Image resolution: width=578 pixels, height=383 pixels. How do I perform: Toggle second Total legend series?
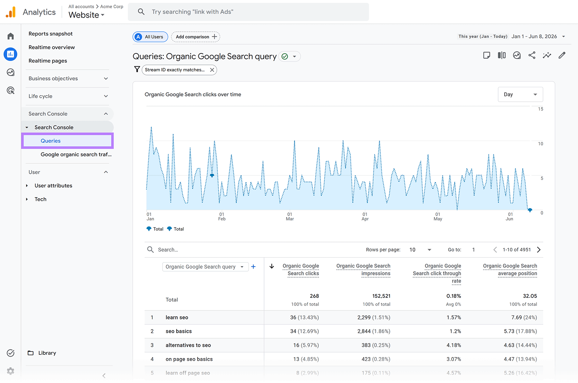click(176, 229)
